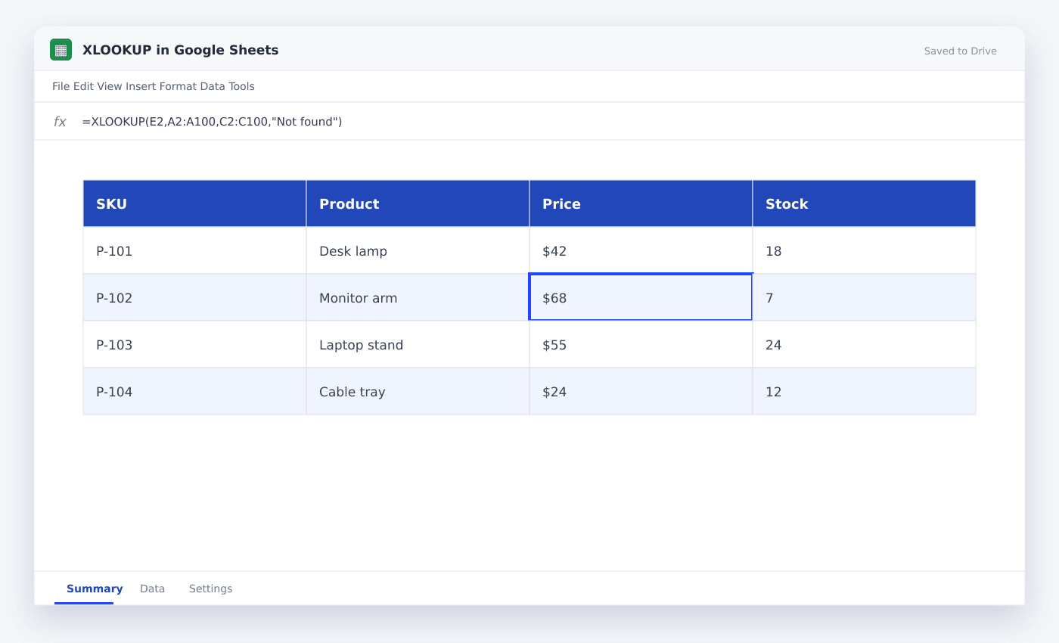Open the Insert menu
The height and width of the screenshot is (643, 1059).
[141, 86]
